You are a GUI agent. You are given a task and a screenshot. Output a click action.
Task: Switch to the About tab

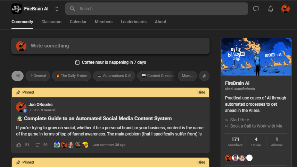[160, 22]
